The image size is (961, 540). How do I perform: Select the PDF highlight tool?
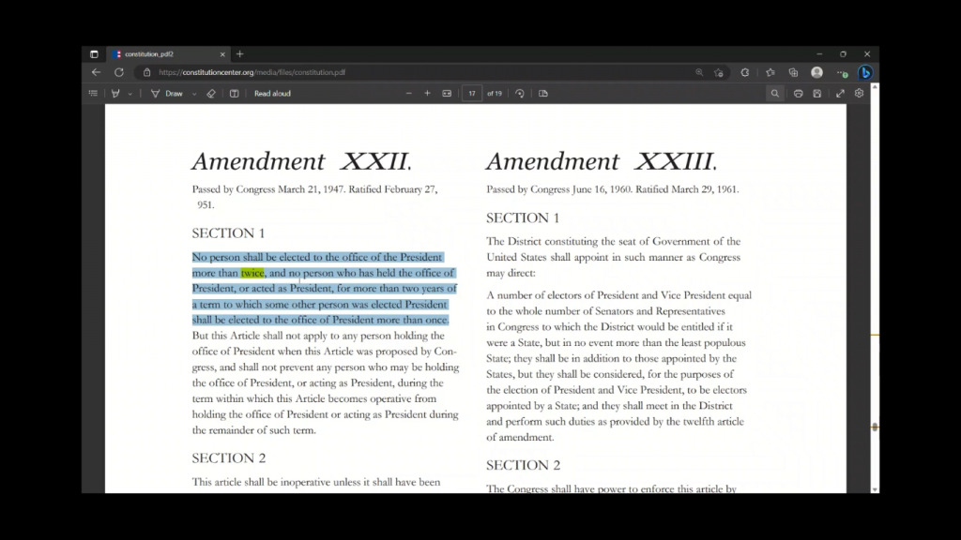pyautogui.click(x=115, y=94)
